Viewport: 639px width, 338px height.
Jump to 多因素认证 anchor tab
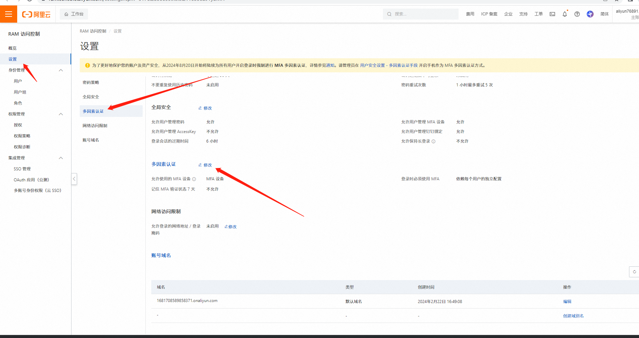click(111, 111)
